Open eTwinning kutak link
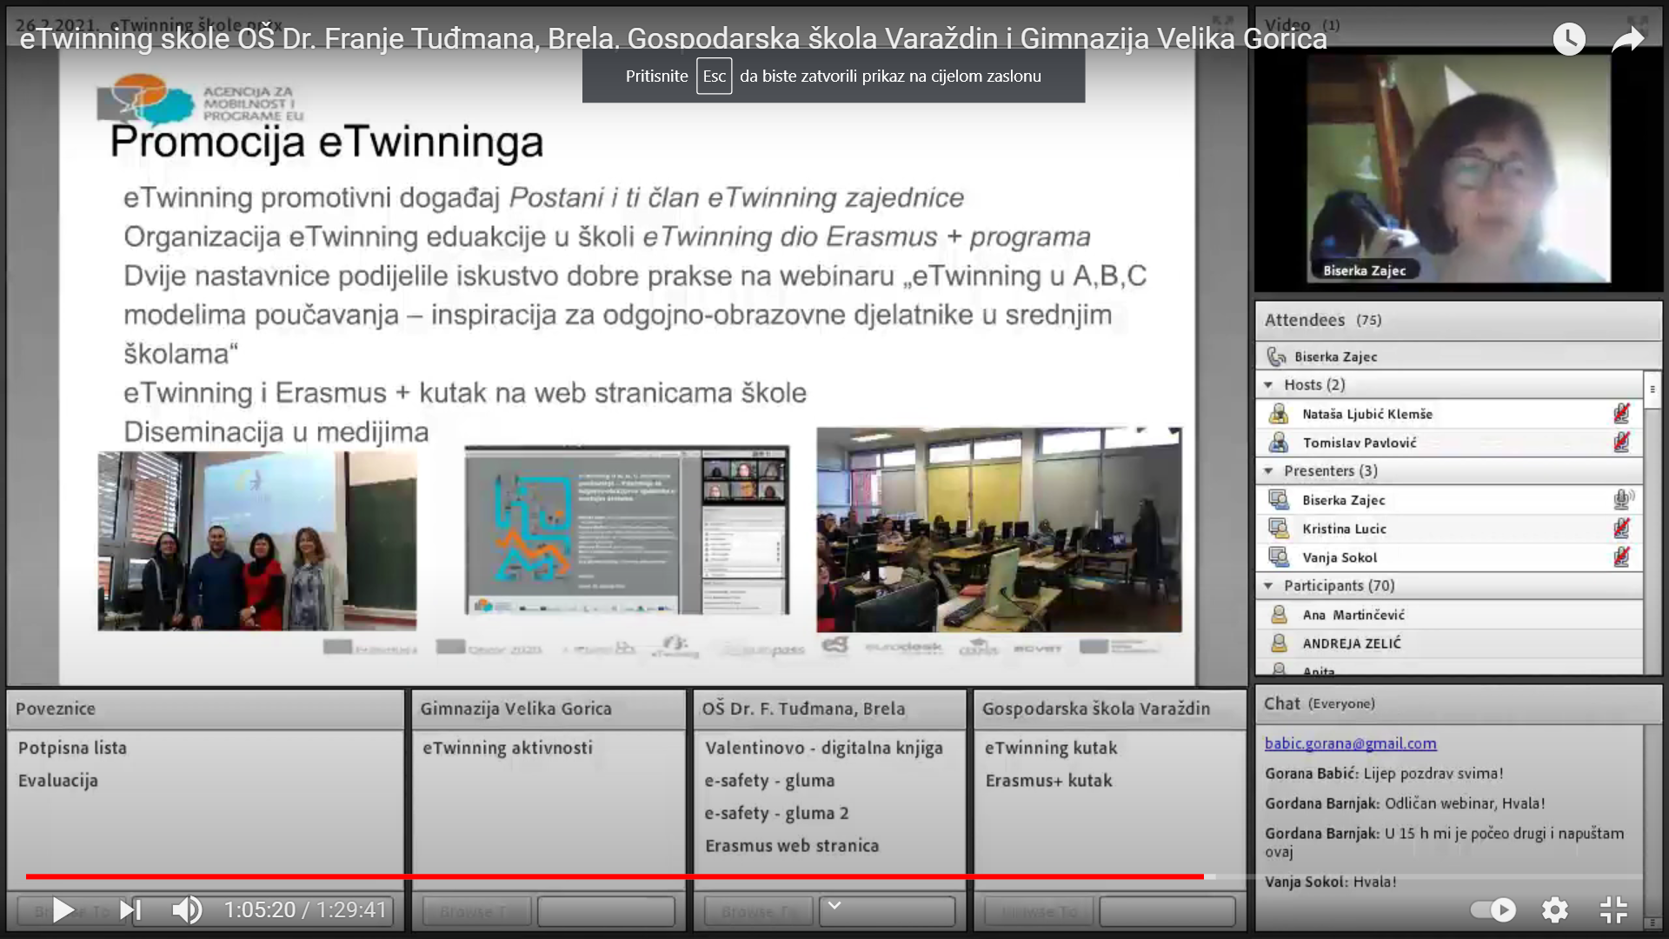 tap(1051, 748)
